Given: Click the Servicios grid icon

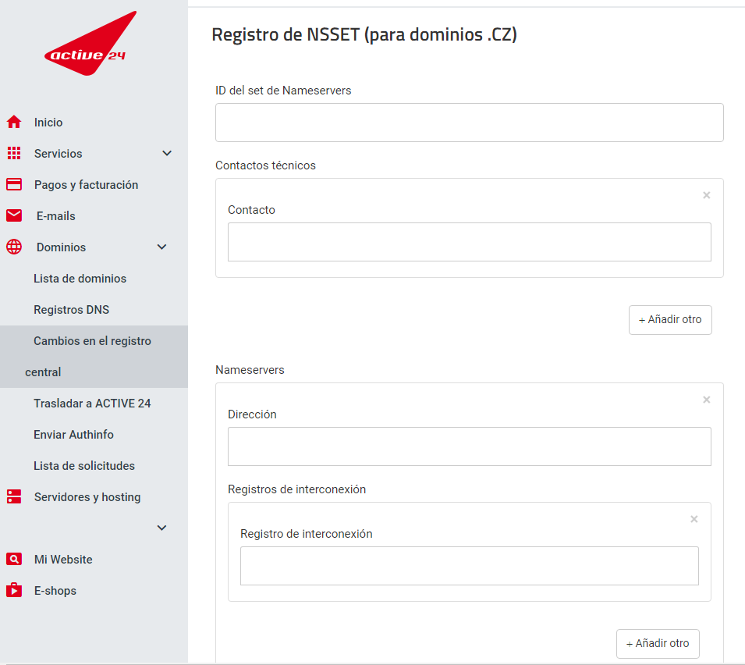Looking at the screenshot, I should tap(14, 153).
